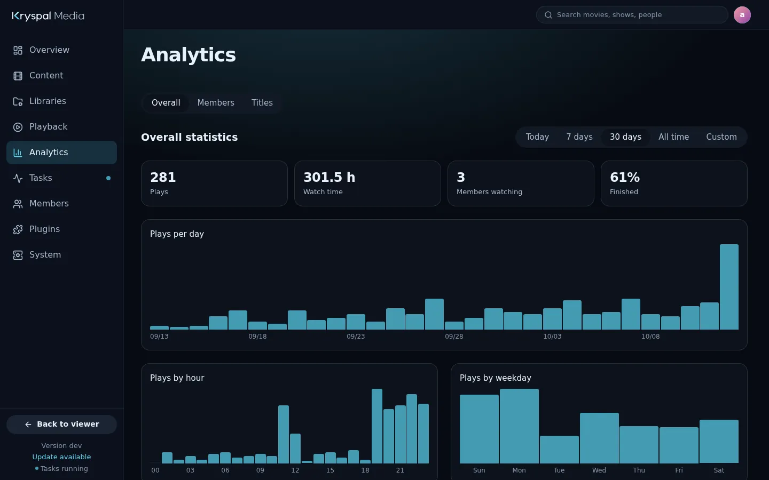
Task: Click the 3 Members watching card
Action: click(x=521, y=183)
